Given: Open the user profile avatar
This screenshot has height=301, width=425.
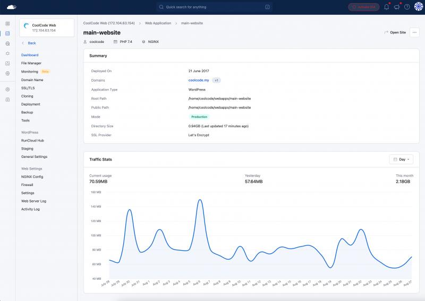Looking at the screenshot, I should pyautogui.click(x=417, y=7).
